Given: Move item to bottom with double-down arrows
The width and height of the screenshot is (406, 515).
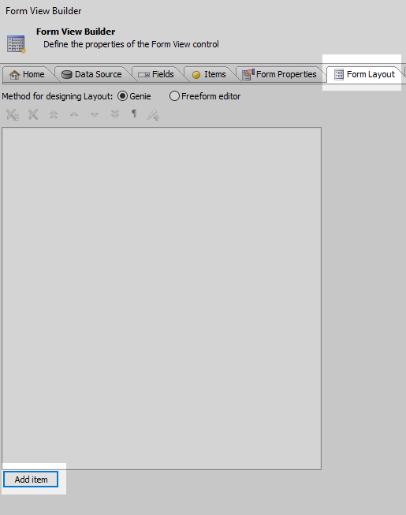Looking at the screenshot, I should click(115, 114).
